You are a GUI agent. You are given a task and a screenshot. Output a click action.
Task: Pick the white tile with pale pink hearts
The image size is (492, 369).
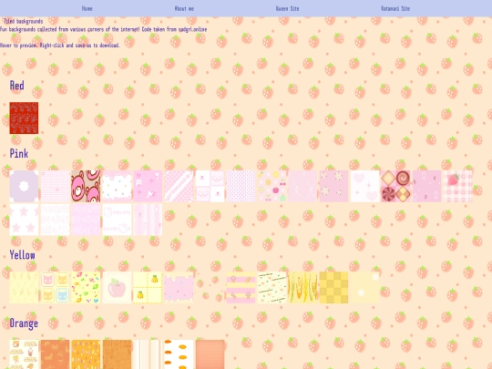pyautogui.click(x=365, y=187)
